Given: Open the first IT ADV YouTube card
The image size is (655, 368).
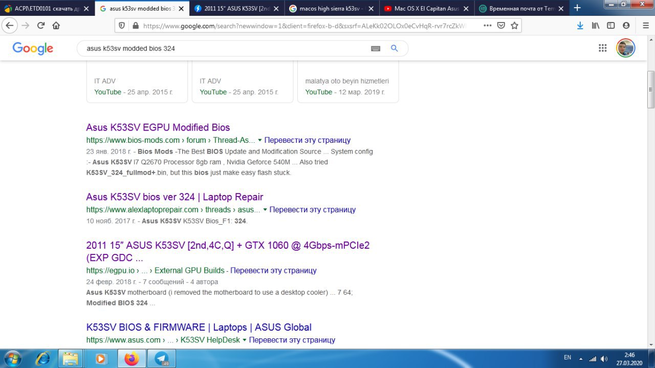Looking at the screenshot, I should pos(137,82).
